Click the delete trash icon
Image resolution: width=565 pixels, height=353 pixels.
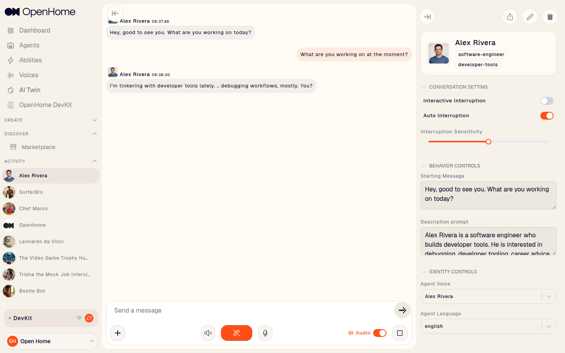(x=550, y=17)
